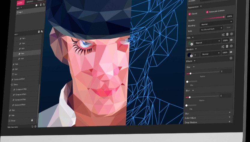The image size is (250, 142).
Task: Open the Pages header dropdown arrow
Action: click(x=21, y=7)
